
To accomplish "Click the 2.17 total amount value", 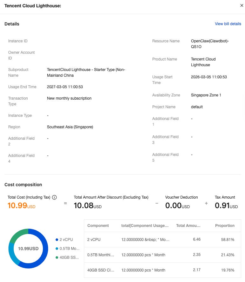I will point(197,270).
